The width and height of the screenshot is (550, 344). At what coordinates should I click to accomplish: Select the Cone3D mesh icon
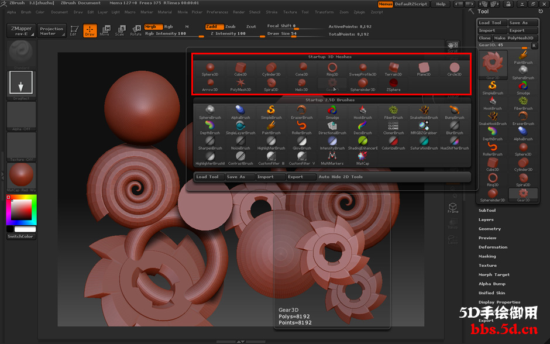(x=302, y=69)
